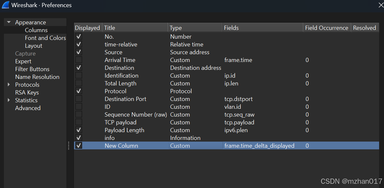Sort by the Displayed column header
Viewport: 384px width, 188px height.
point(88,28)
